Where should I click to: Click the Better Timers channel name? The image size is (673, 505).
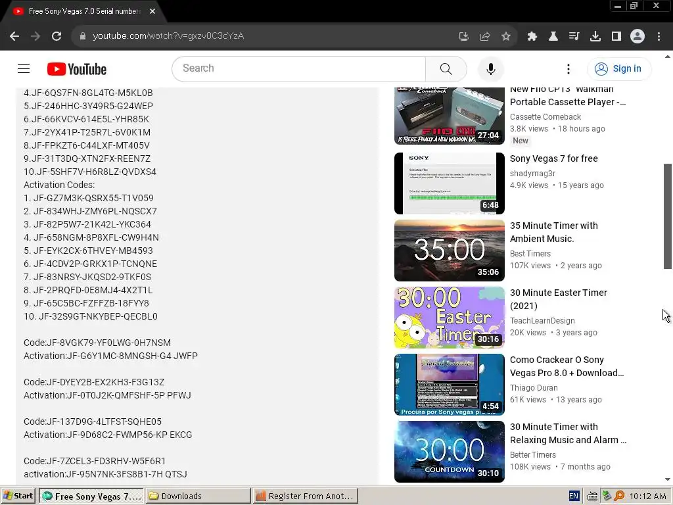coord(532,455)
